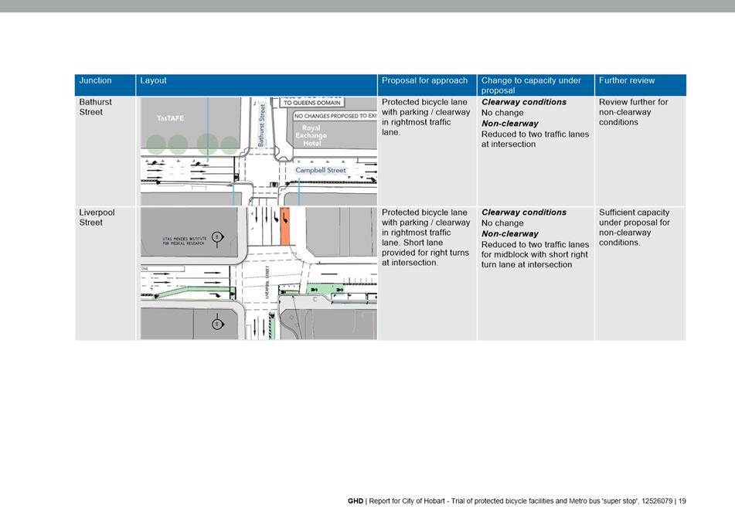Click the 'Proposal for approach' header
The height and width of the screenshot is (520, 735).
[427, 85]
